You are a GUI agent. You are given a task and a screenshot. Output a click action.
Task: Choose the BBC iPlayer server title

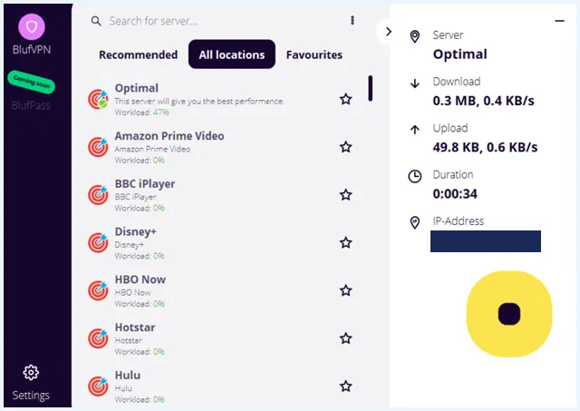click(145, 183)
